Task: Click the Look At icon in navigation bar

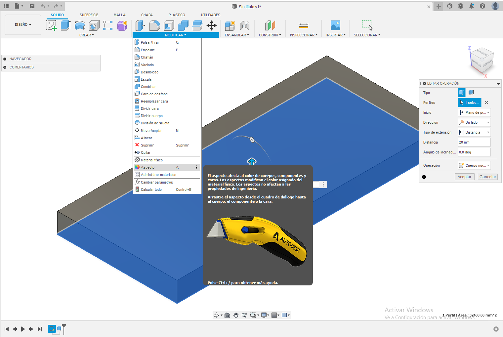Action: (227, 315)
